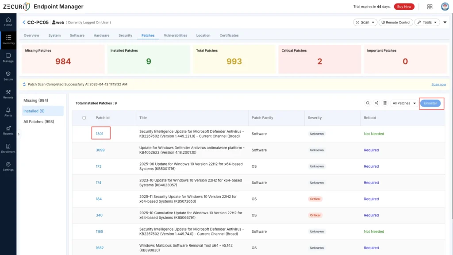453x255 pixels.
Task: Click the Critical badge for KB5066791
Action: pos(315,215)
